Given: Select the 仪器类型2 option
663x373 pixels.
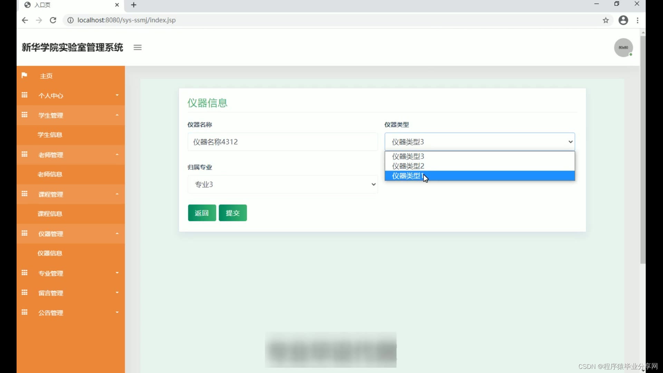Looking at the screenshot, I should (x=407, y=166).
